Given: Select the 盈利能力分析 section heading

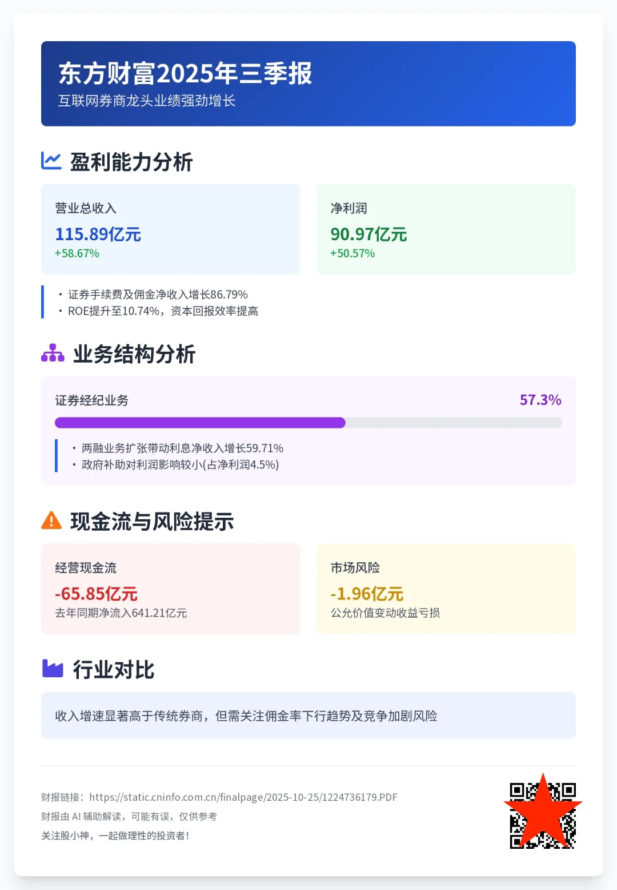Looking at the screenshot, I should [132, 162].
